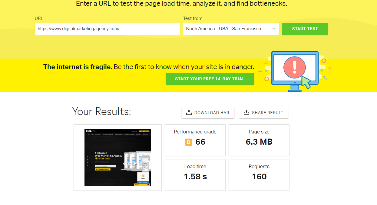Start your free 14-day trial

(x=210, y=78)
